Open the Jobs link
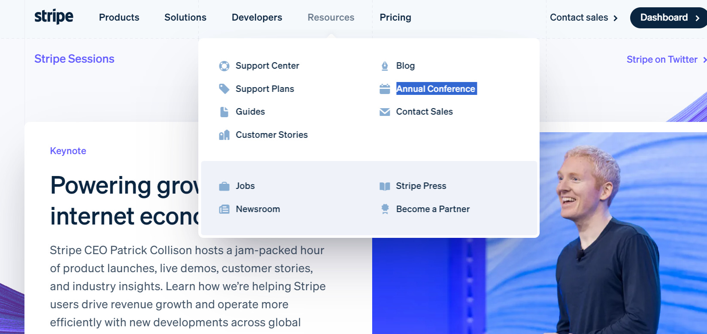Screen dimensions: 707x334 coord(245,186)
